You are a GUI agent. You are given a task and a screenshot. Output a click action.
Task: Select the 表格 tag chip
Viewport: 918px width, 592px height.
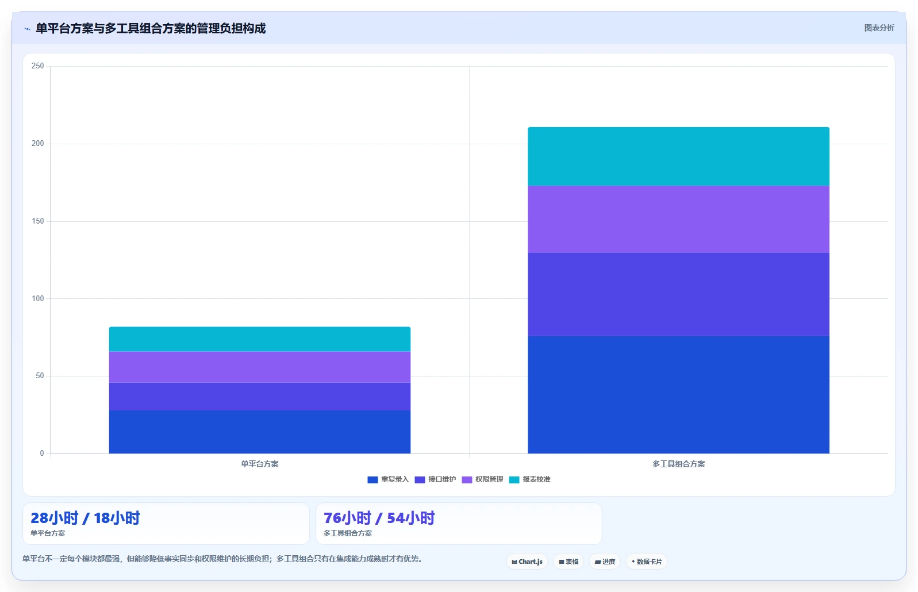569,562
